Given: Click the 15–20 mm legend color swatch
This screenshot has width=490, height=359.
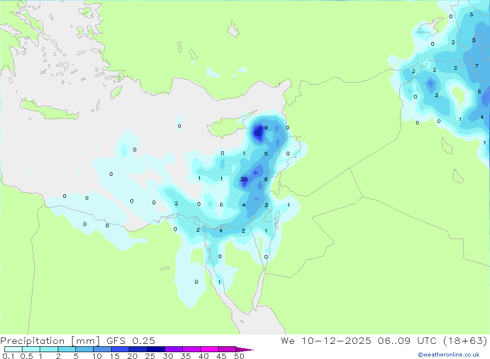Looking at the screenshot, I should point(121,349).
